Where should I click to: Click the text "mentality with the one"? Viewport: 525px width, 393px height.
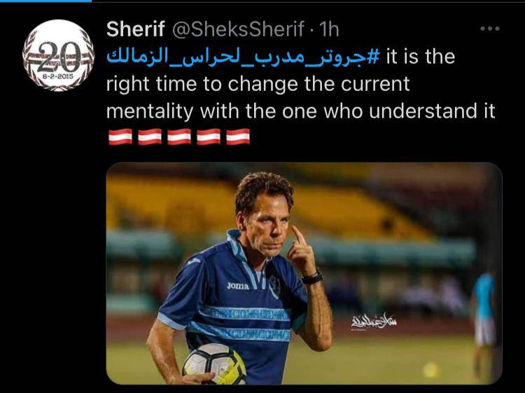coord(211,111)
